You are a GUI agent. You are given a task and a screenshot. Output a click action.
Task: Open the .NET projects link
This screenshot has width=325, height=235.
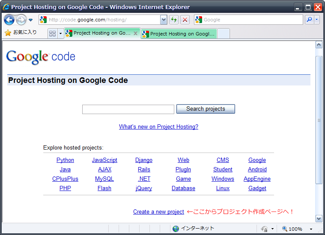[x=144, y=179]
